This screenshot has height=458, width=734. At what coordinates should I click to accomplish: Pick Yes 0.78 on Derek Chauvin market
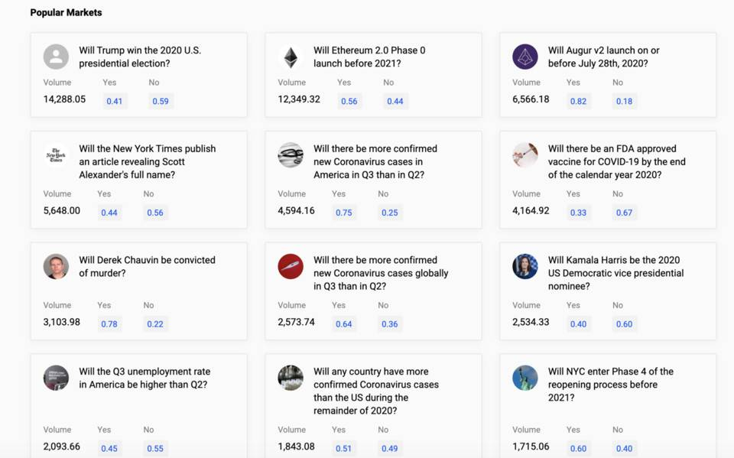(x=109, y=324)
